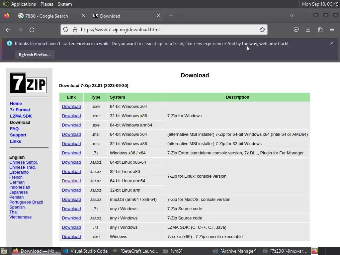The height and width of the screenshot is (255, 340).
Task: Open the Firefox downloads panel
Action: tap(308, 30)
